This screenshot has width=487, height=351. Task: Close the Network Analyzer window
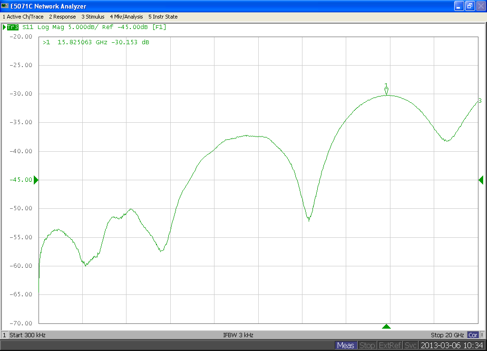480,6
